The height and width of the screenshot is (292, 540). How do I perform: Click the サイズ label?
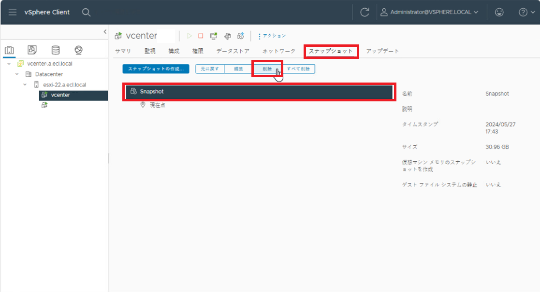[x=409, y=147]
